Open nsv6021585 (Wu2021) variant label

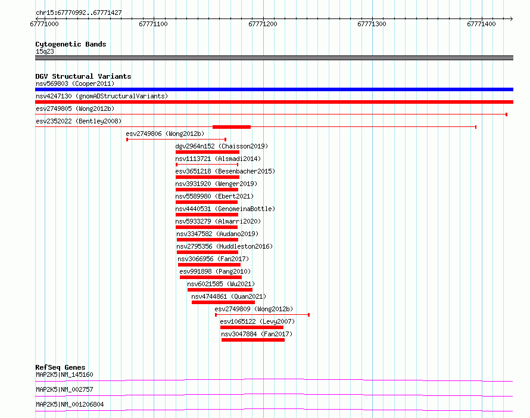click(221, 284)
